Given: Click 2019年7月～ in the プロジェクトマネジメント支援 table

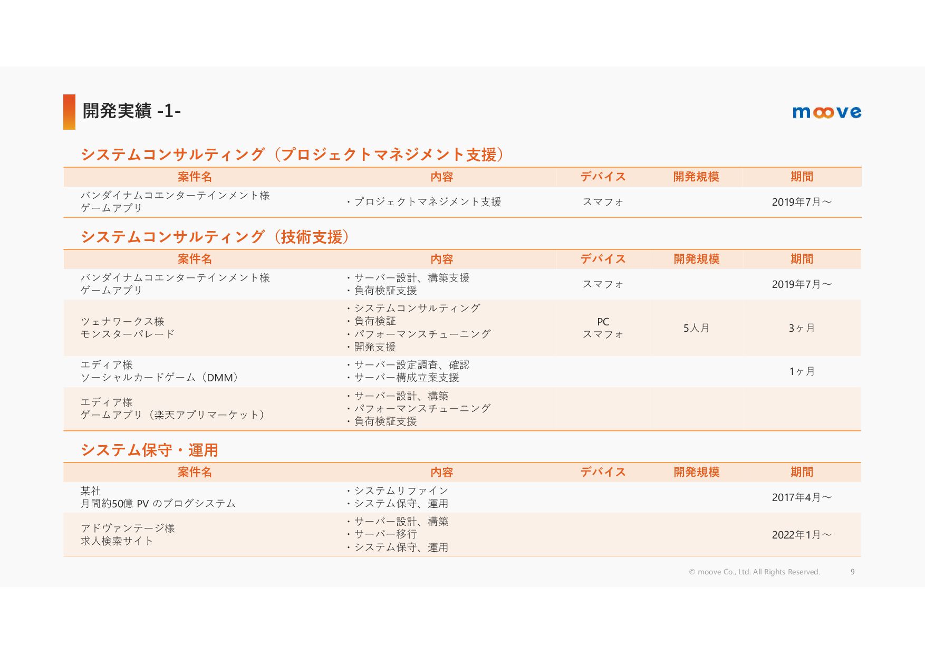Looking at the screenshot, I should (x=802, y=202).
